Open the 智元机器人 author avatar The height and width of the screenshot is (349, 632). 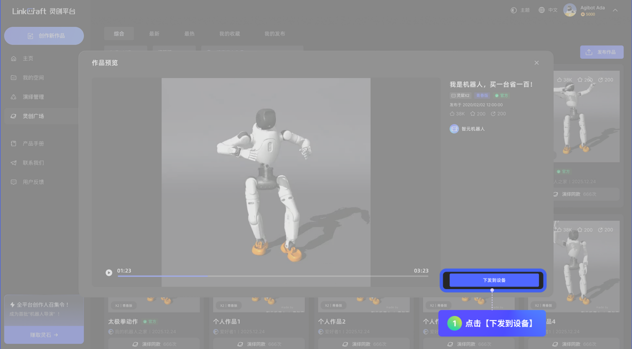[454, 129]
